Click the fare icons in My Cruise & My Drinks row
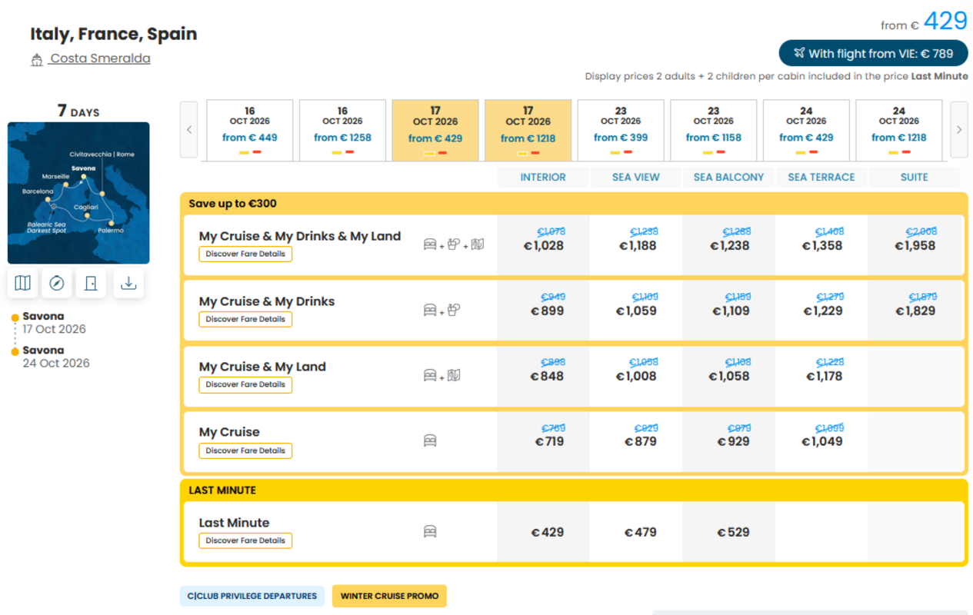The width and height of the screenshot is (973, 615). click(x=442, y=310)
